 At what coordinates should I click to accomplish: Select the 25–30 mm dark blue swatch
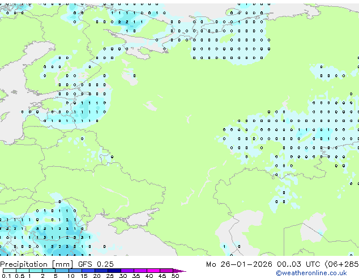coord(114,271)
